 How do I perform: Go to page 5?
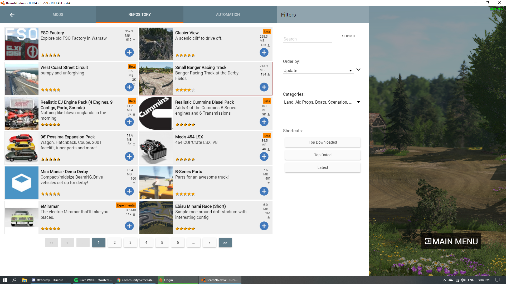(162, 242)
